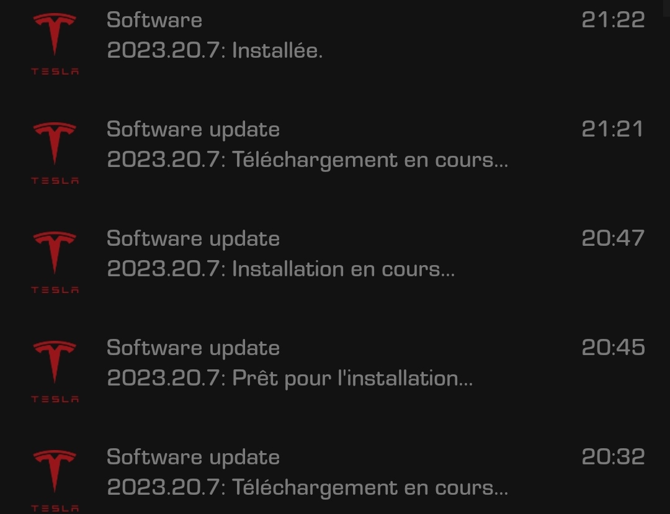This screenshot has width=670, height=514.
Task: Select 'Software update' title at 20:32
Action: (x=193, y=457)
